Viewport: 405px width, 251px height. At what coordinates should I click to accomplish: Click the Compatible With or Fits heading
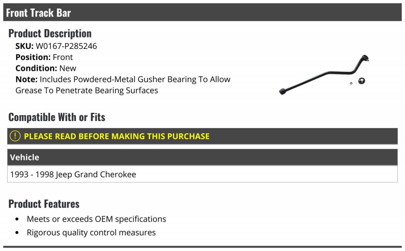tap(57, 117)
